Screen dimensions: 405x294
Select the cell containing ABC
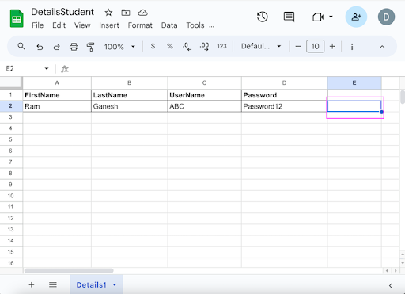[204, 106]
